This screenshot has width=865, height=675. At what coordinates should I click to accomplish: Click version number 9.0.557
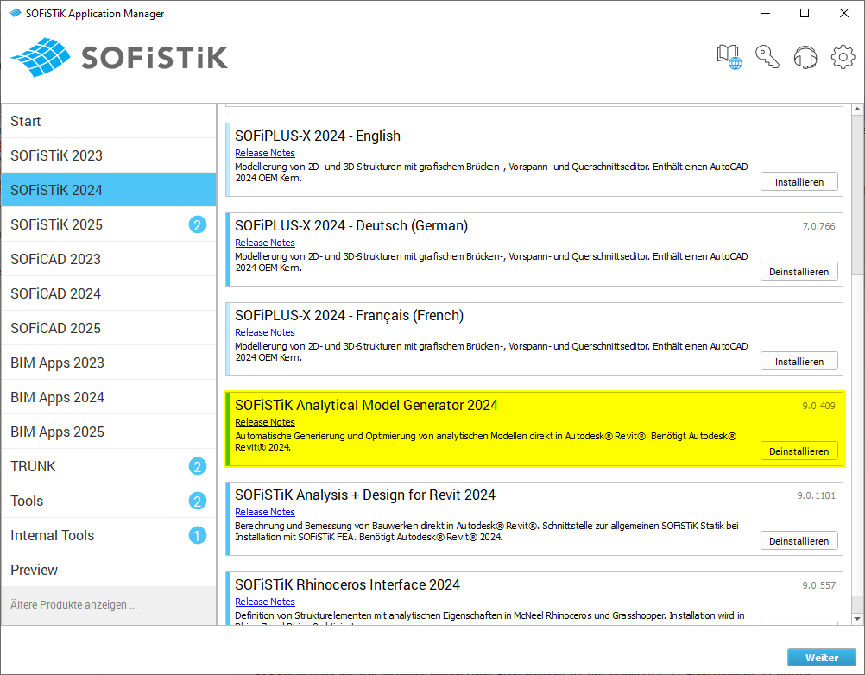point(818,585)
